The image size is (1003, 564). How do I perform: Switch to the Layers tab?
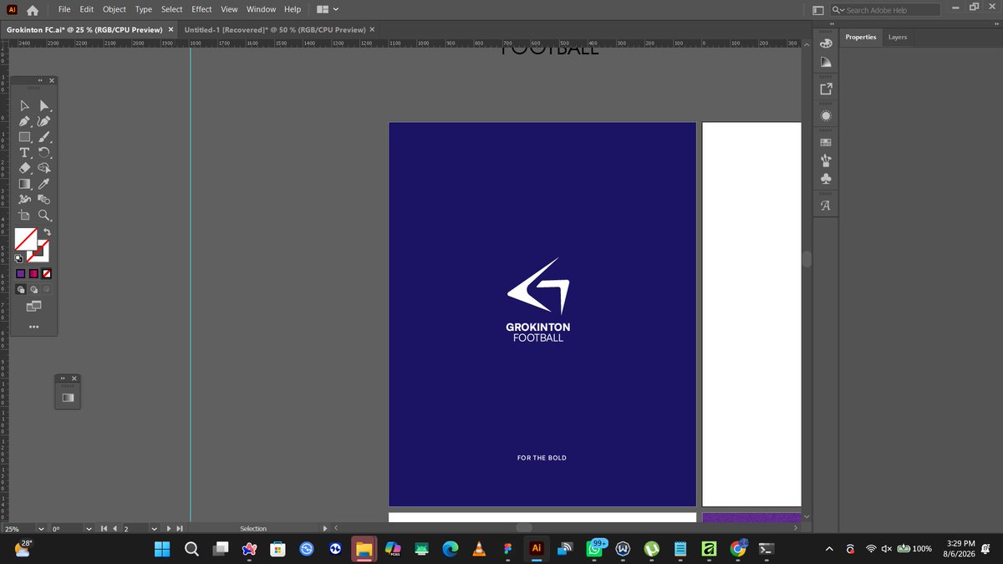(x=897, y=37)
